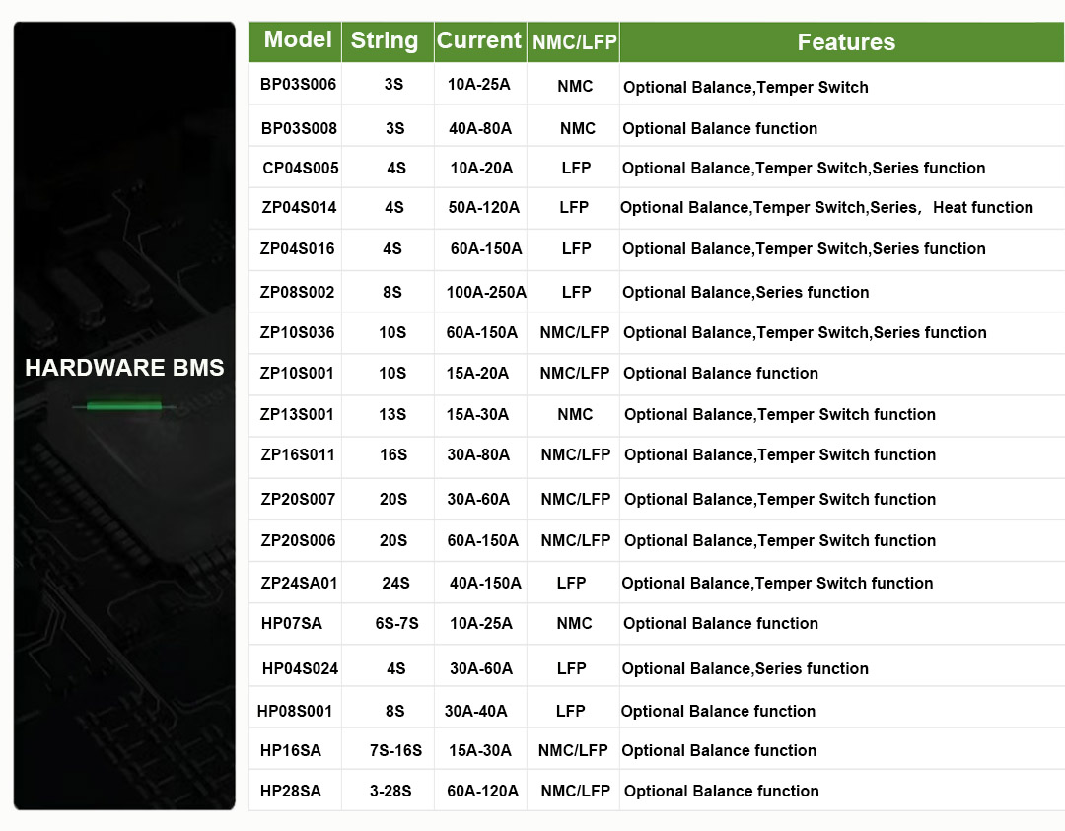1065x831 pixels.
Task: Click model cell HP28SA
Action: (291, 791)
